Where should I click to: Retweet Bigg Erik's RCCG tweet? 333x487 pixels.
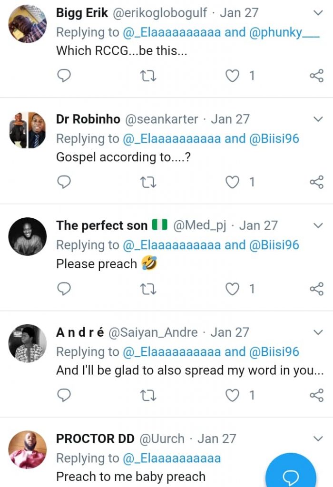pos(149,76)
